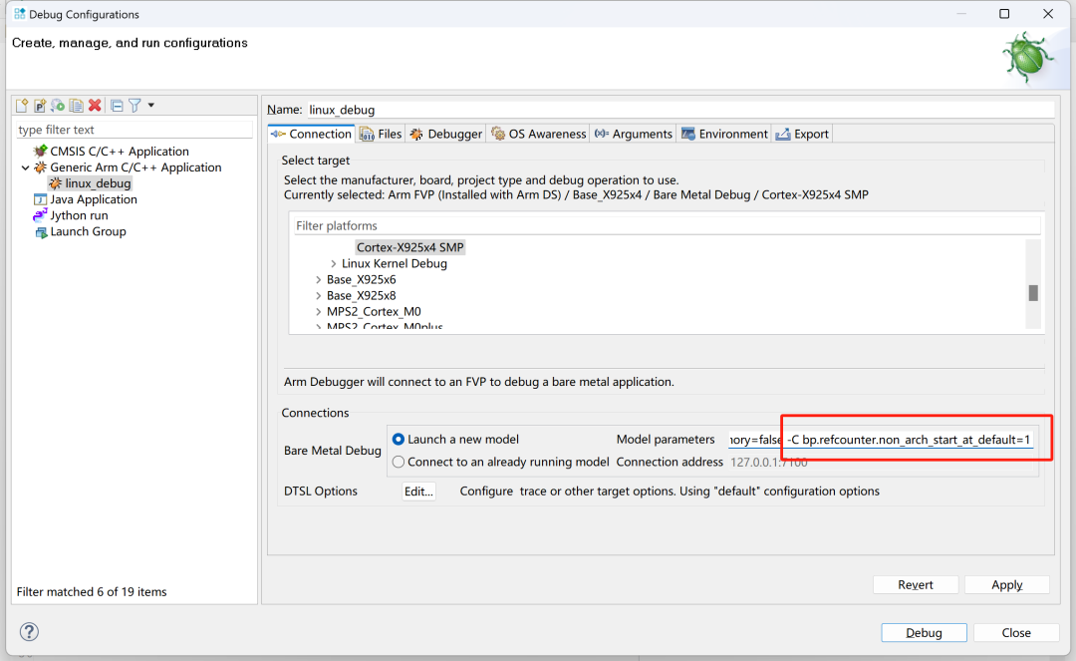Collapse the Generic Arm C/C++ Application node

[26, 168]
